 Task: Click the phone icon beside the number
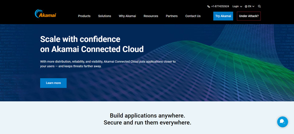[x=209, y=6]
